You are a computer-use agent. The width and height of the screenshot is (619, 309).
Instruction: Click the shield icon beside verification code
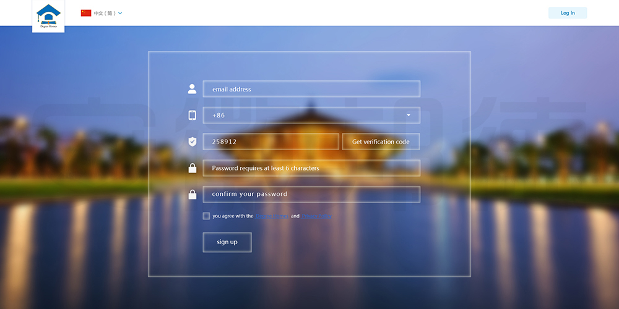click(x=192, y=142)
